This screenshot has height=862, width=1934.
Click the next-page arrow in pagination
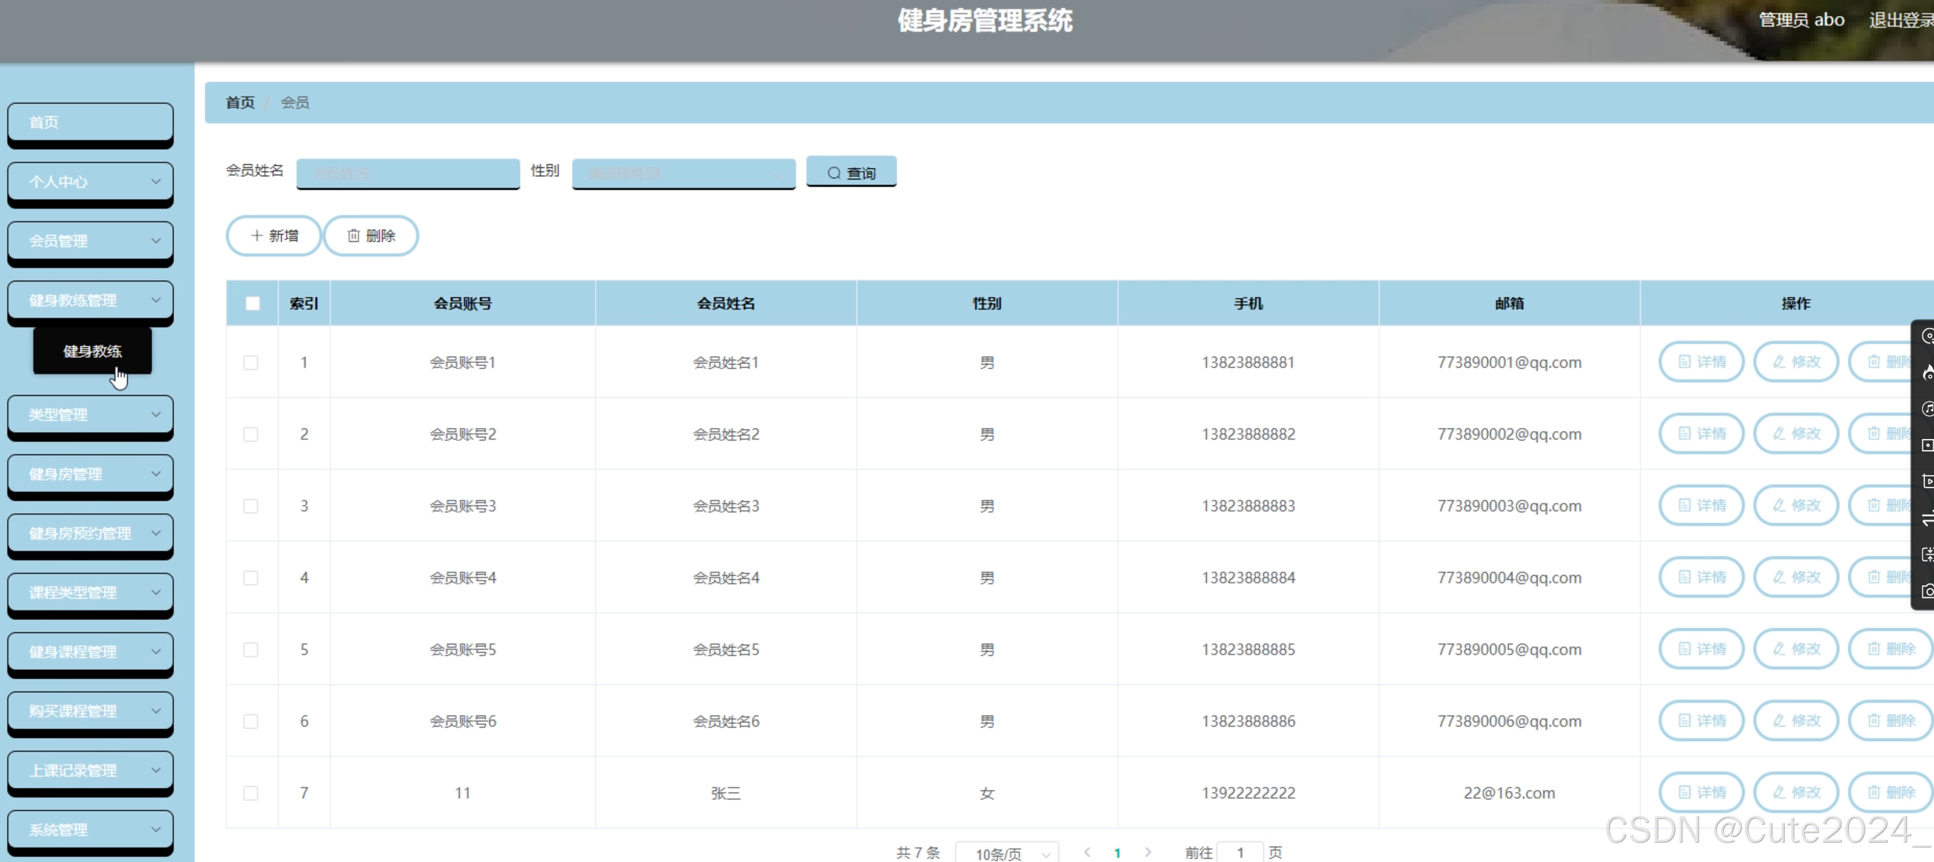click(1148, 852)
